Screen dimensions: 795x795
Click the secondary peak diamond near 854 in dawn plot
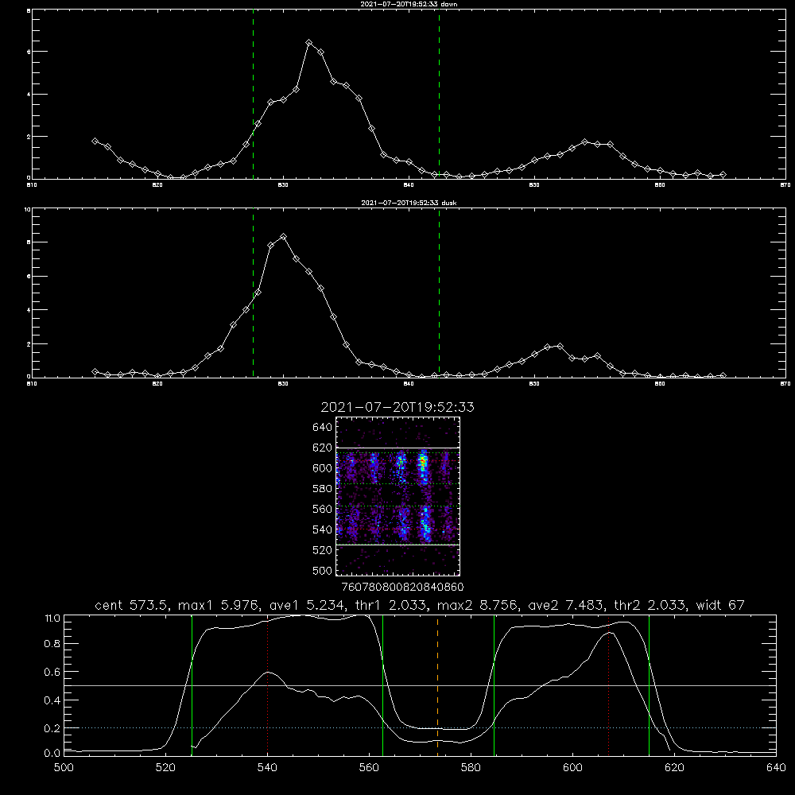click(584, 142)
